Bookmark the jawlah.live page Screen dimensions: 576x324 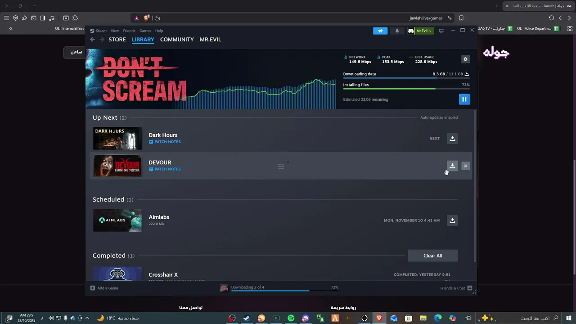point(461,18)
